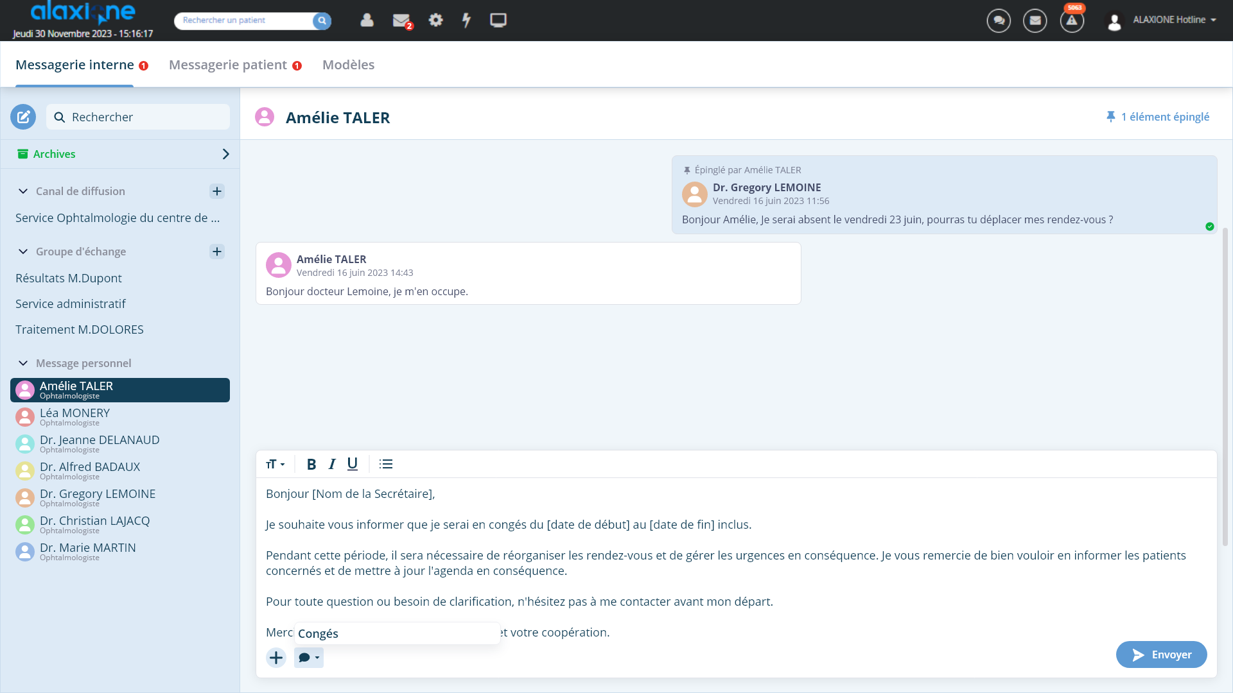Click the Rechercher un patient field
1233x693 pixels.
pos(244,21)
